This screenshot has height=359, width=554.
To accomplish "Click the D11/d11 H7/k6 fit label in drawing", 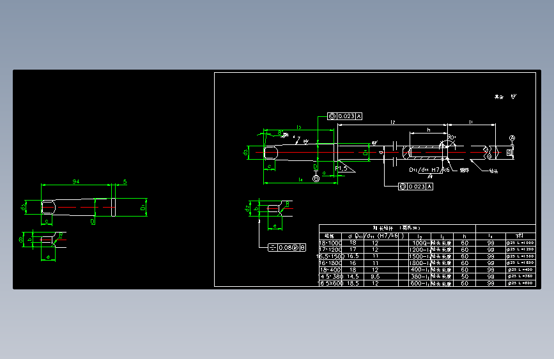I will pyautogui.click(x=429, y=170).
